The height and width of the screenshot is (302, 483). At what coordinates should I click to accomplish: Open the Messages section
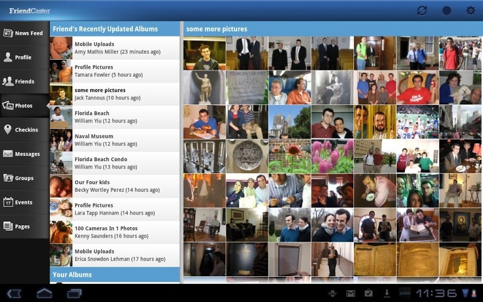(x=25, y=154)
